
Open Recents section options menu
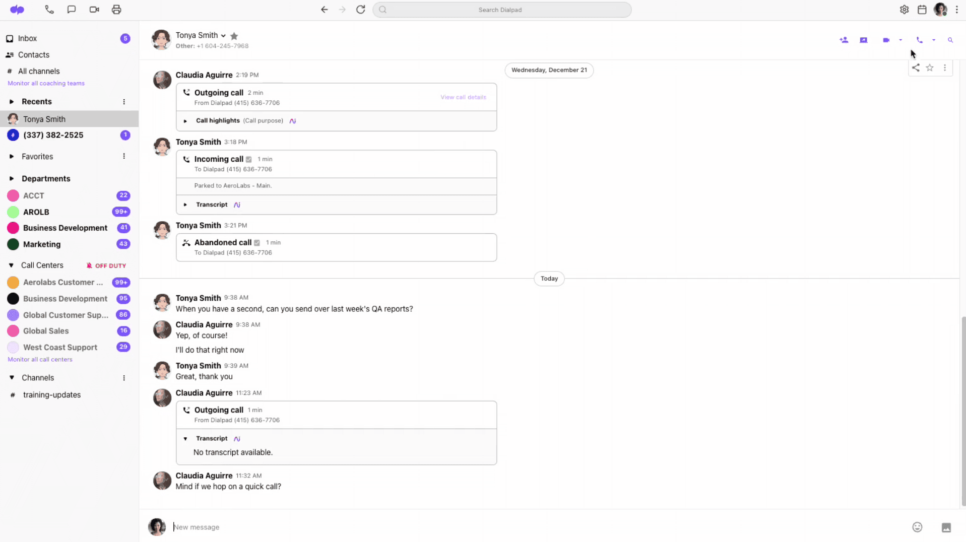pyautogui.click(x=124, y=102)
